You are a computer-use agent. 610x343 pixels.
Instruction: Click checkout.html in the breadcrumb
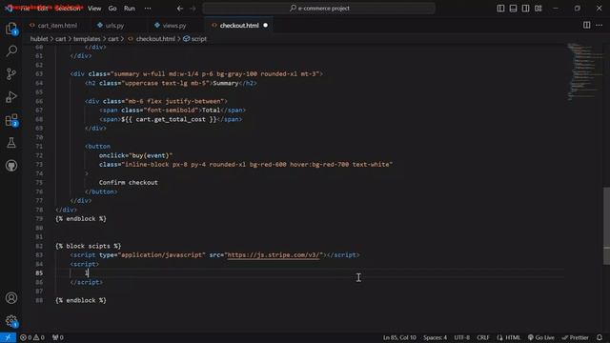point(155,39)
